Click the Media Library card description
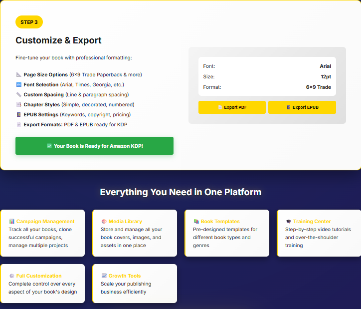 click(x=132, y=237)
